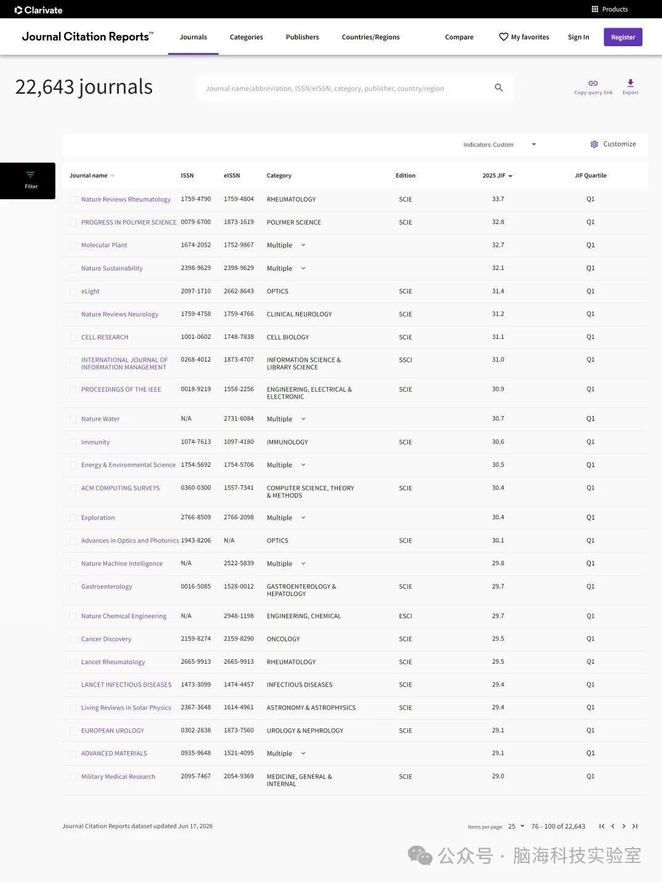
Task: Select the eLight row checkbox
Action: point(73,292)
